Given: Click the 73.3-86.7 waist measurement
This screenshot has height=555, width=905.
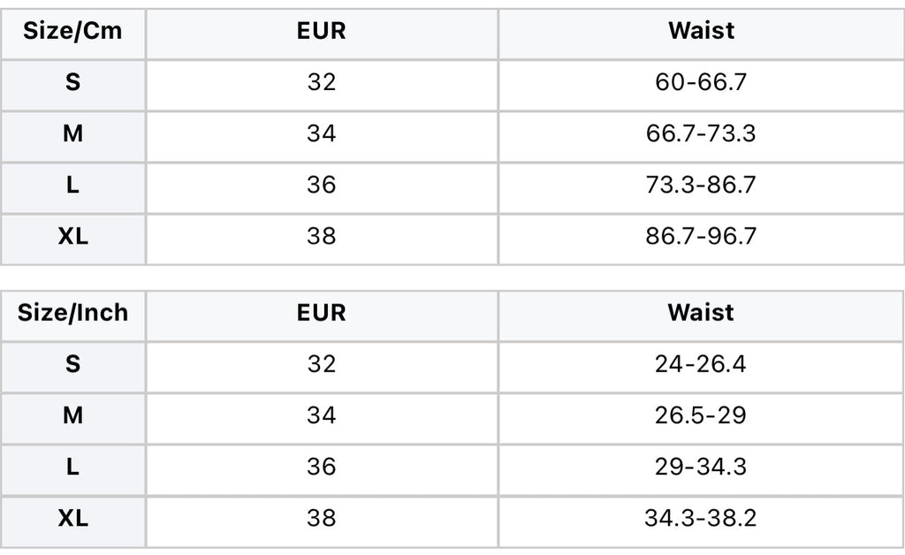Looking at the screenshot, I should 701,186.
